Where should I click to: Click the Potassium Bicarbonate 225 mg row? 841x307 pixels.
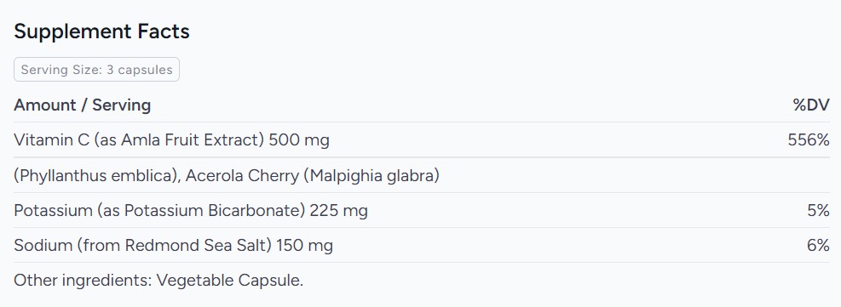click(422, 211)
